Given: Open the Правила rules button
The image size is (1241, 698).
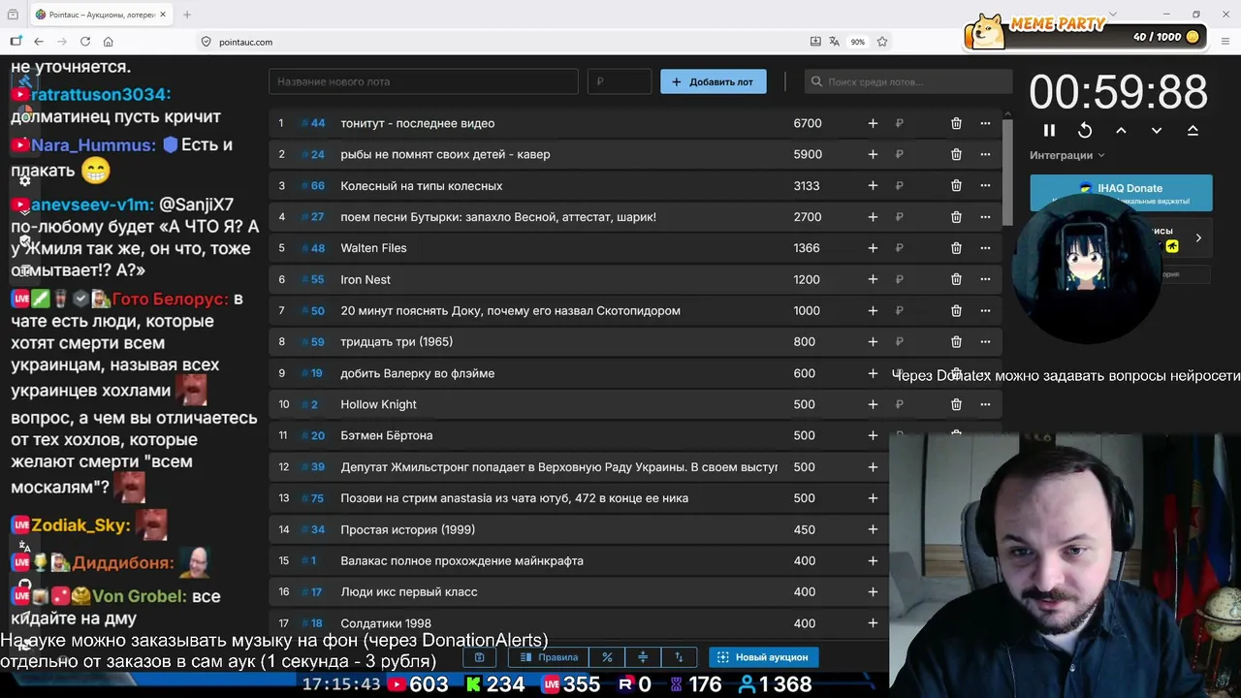Looking at the screenshot, I should [x=550, y=657].
